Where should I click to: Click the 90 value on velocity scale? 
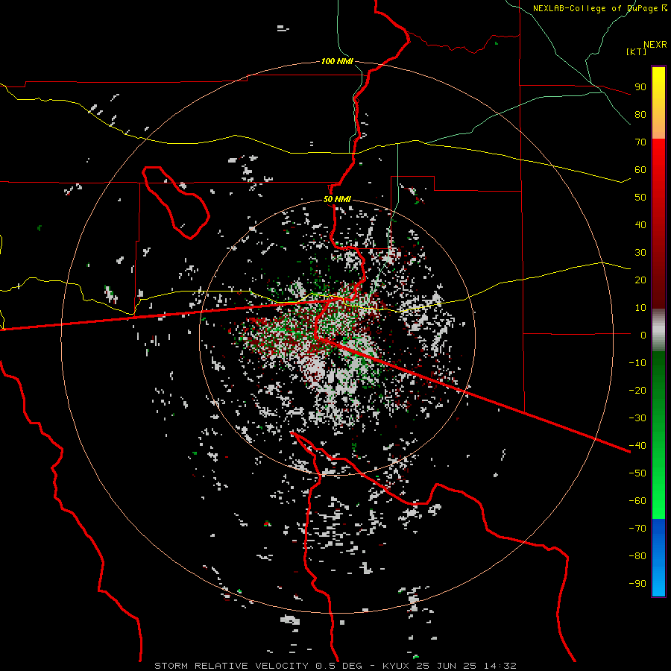(640, 87)
